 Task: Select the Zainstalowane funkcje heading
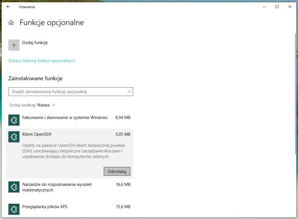pyautogui.click(x=35, y=78)
